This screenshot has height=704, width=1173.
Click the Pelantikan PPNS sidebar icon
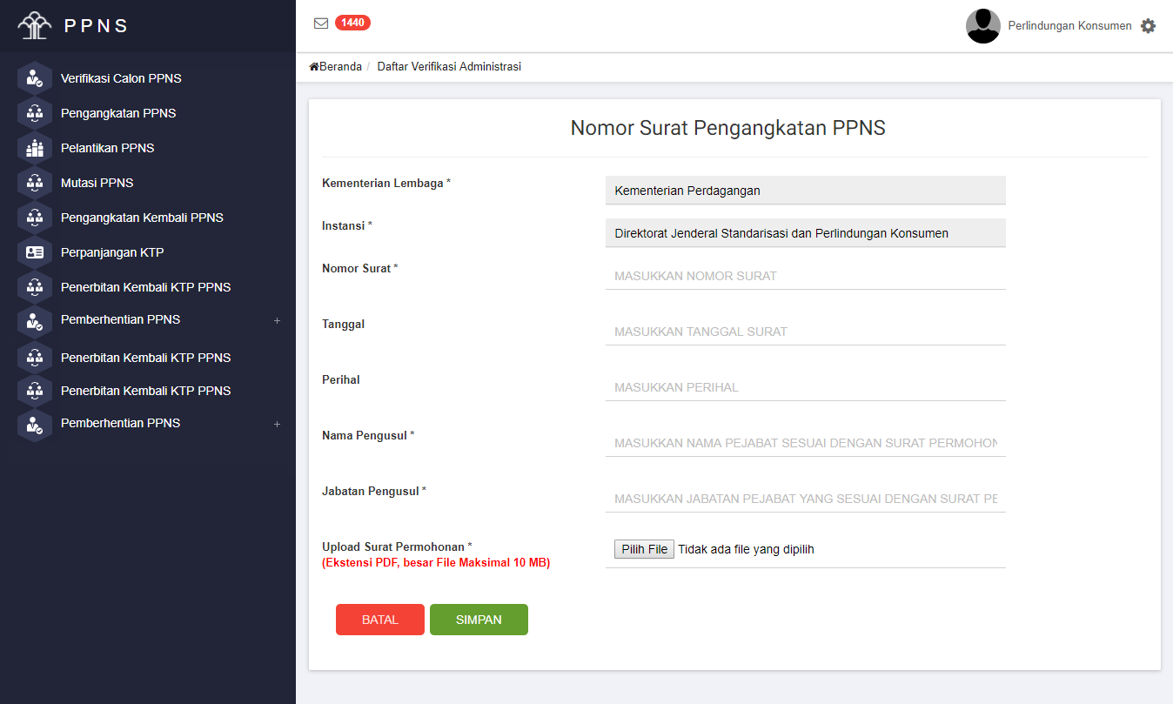point(35,148)
